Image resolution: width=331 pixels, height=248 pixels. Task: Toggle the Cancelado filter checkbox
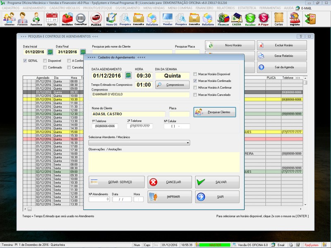[69, 67]
